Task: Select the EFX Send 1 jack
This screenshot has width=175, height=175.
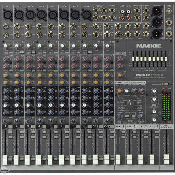Action: [112, 10]
